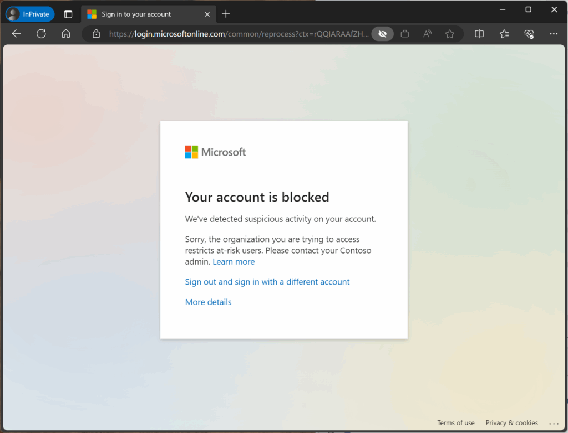Start Read aloud for this page
This screenshot has width=568, height=433.
tap(427, 34)
